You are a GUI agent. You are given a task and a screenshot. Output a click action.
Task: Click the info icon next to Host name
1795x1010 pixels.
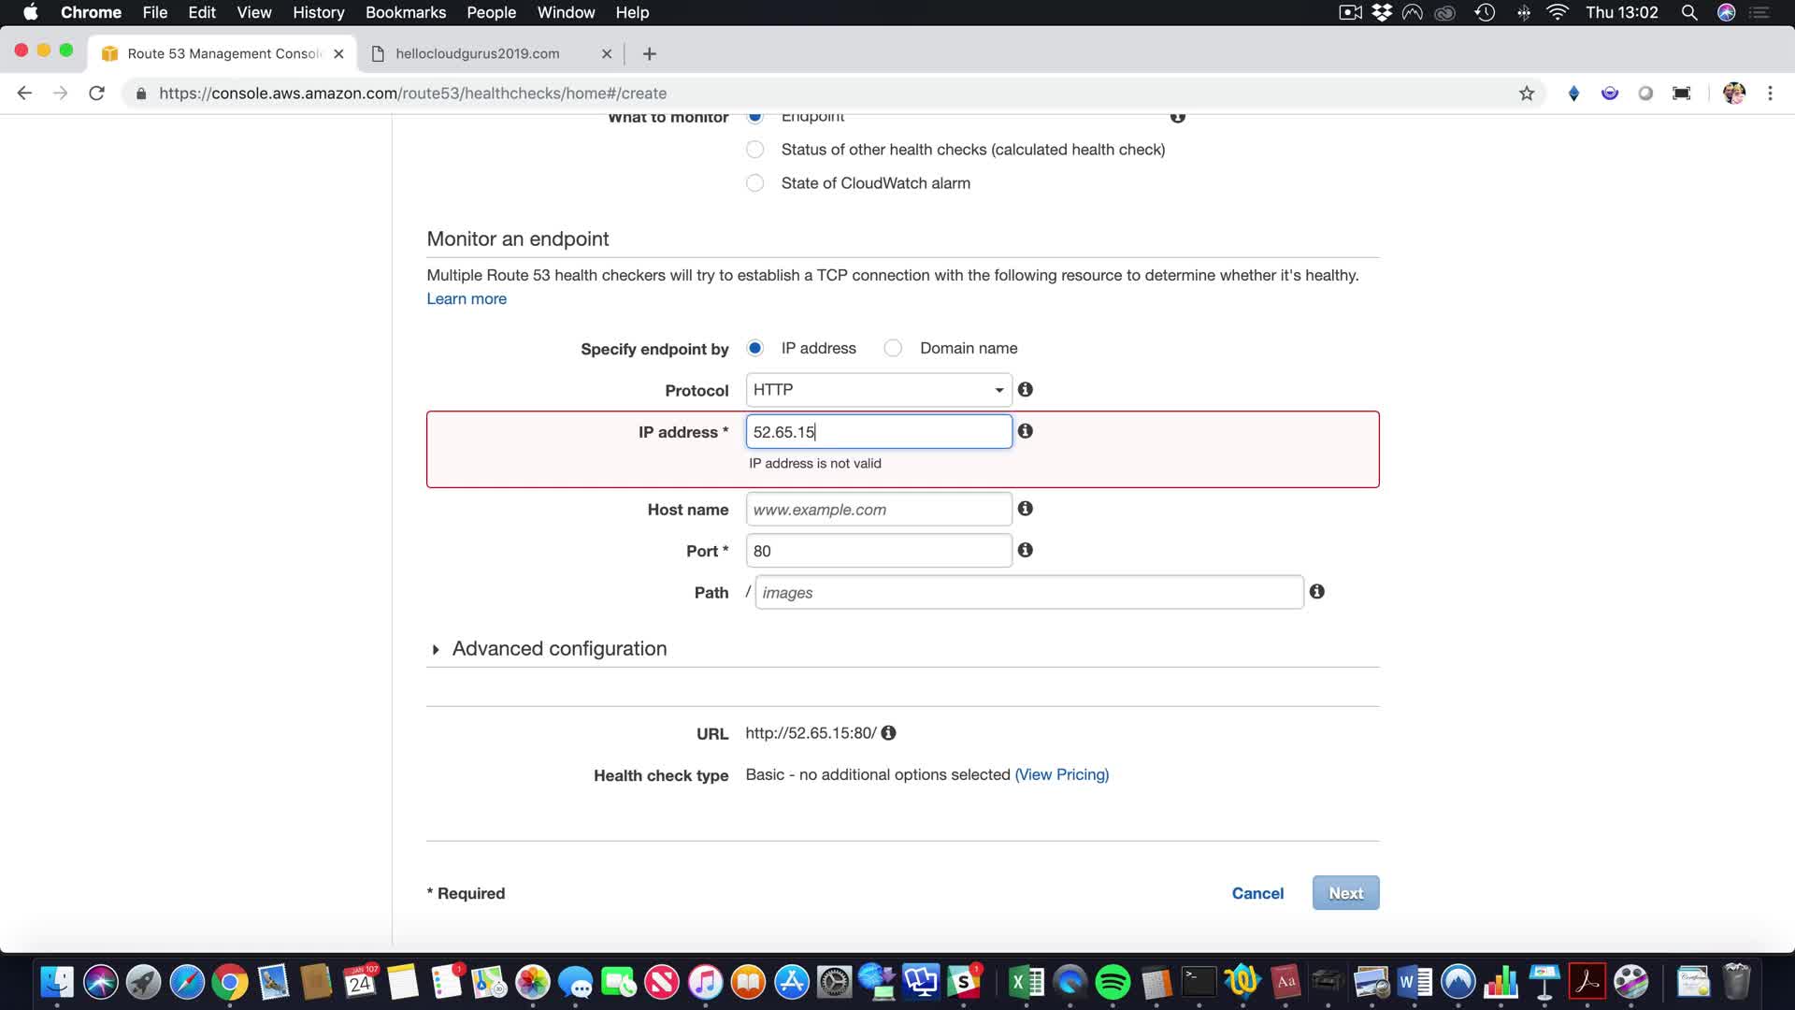pos(1025,509)
